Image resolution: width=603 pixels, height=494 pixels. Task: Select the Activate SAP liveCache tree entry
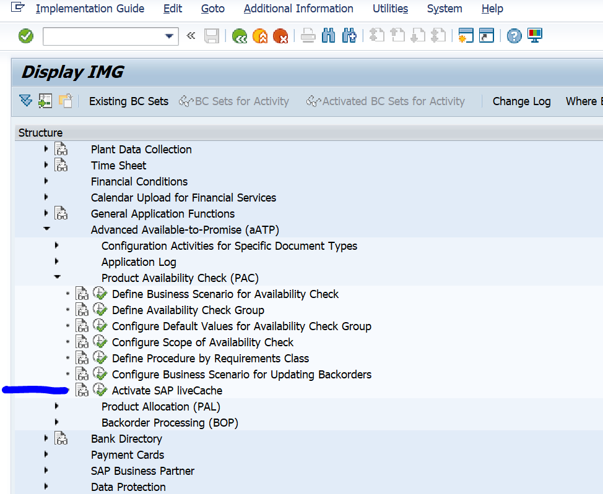(x=167, y=391)
